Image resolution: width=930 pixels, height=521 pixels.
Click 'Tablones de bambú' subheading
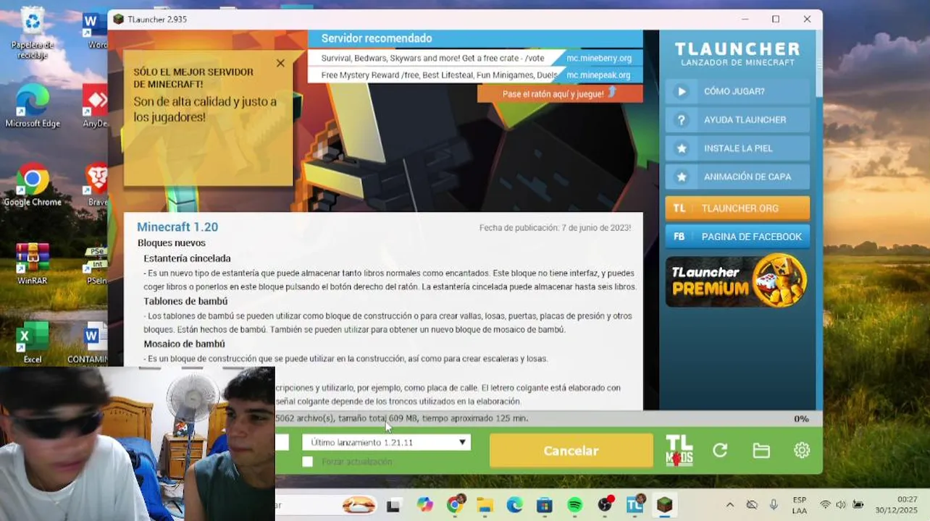(185, 301)
